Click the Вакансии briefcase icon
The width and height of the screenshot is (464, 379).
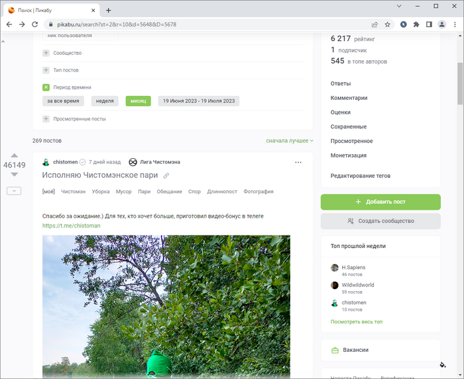click(x=335, y=350)
